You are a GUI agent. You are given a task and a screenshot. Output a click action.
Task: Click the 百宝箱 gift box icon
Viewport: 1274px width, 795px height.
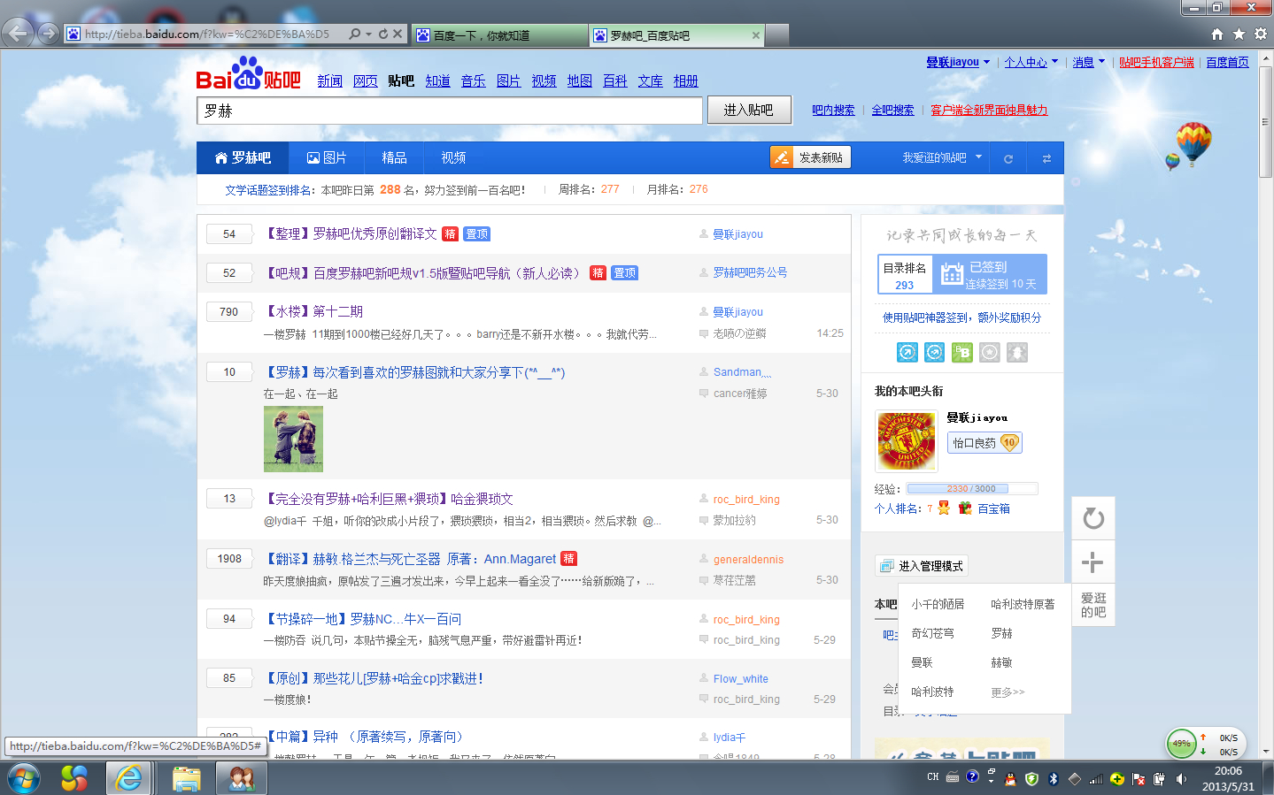(x=965, y=508)
